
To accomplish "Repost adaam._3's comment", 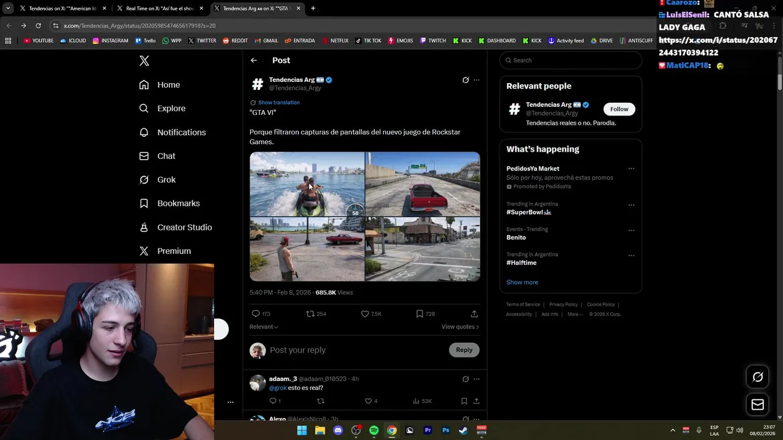I will [320, 401].
